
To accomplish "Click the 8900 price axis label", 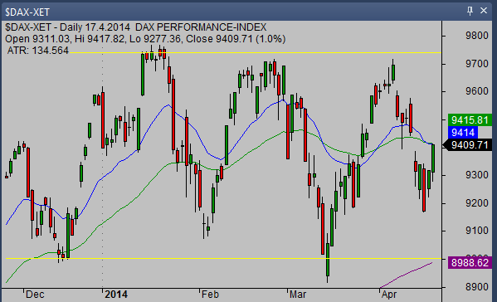I will (477, 287).
